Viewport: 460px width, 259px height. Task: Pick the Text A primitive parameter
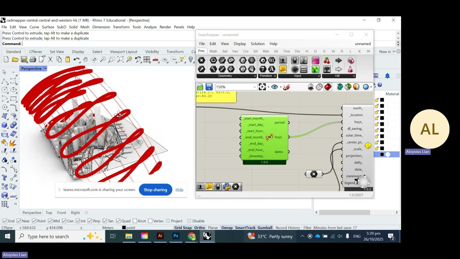[272, 69]
